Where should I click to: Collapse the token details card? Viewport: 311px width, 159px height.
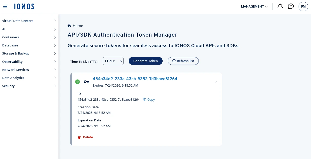click(216, 82)
